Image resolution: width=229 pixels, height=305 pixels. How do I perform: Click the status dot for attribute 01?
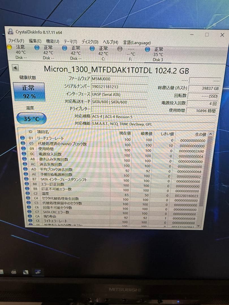tap(23, 138)
